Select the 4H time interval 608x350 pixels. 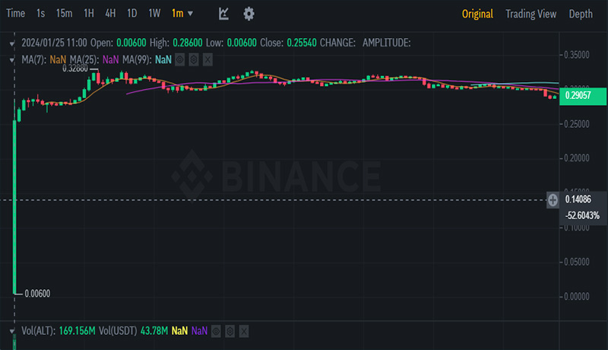pos(110,14)
